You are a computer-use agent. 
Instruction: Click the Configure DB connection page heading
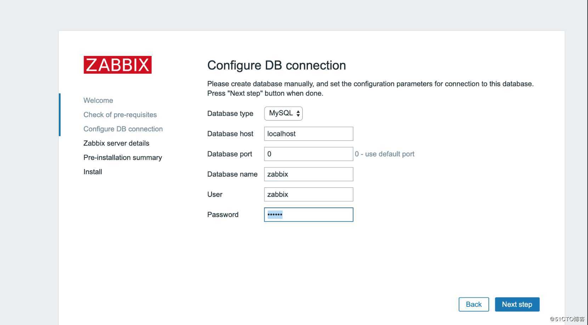tap(276, 65)
